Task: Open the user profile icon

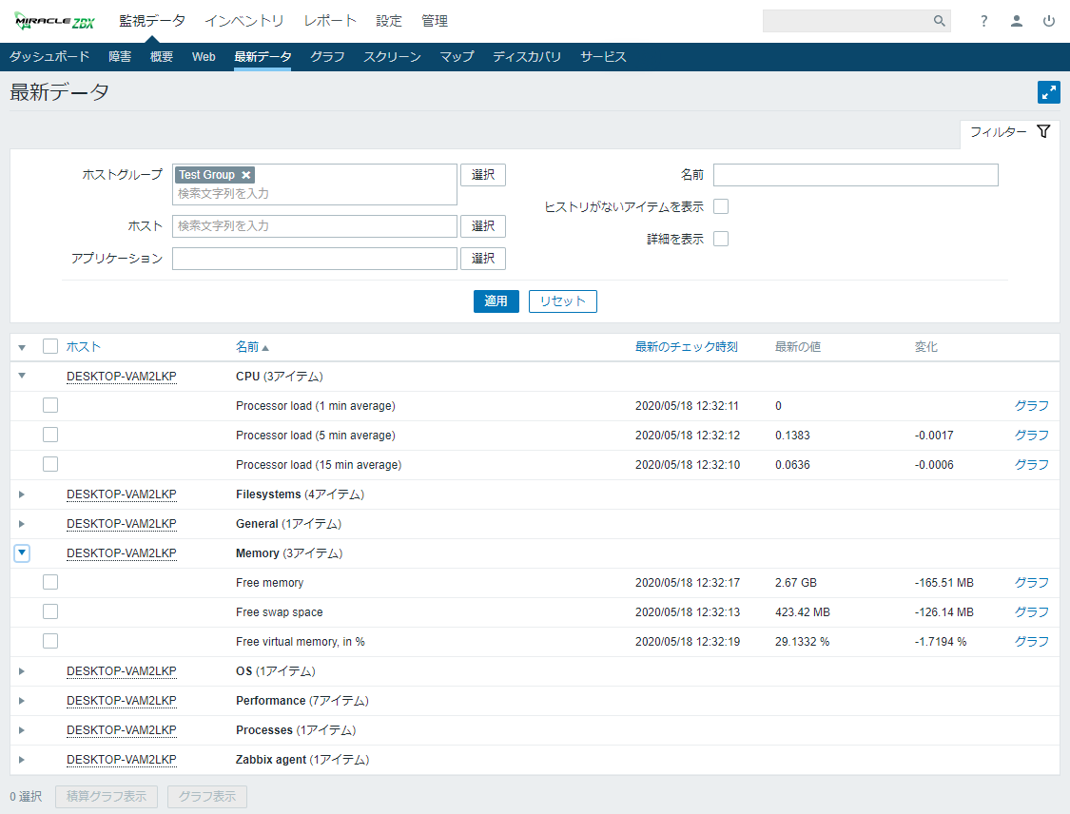Action: click(x=1017, y=21)
